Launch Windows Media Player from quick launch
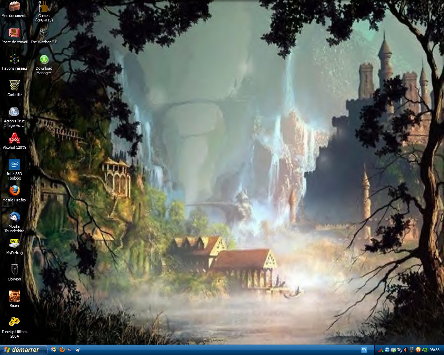 click(54, 350)
